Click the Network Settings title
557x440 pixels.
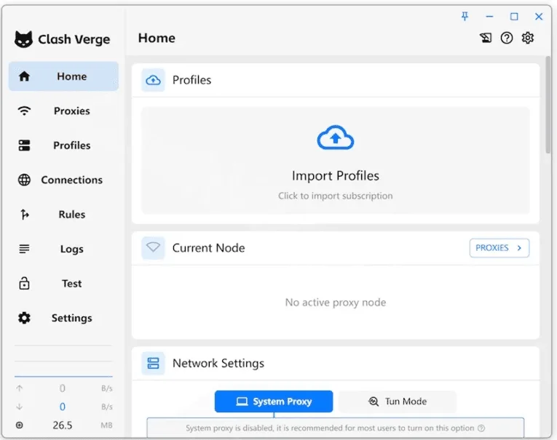(218, 364)
